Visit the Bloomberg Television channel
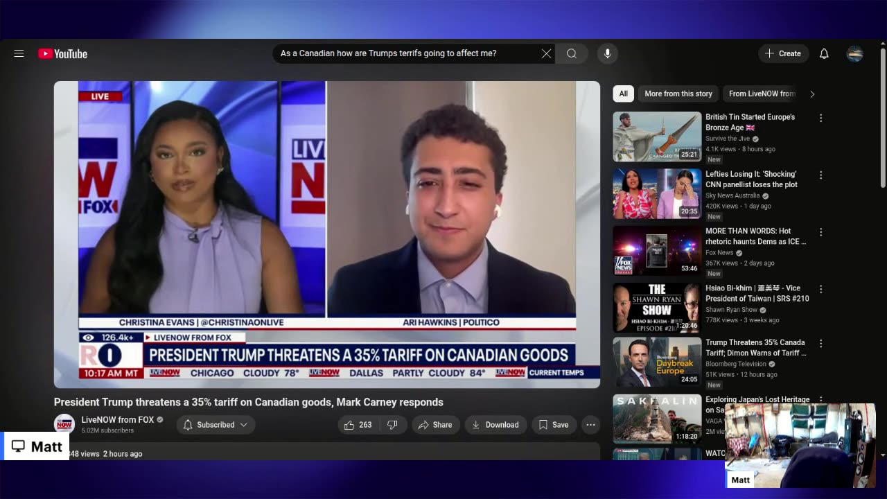Screen dimensions: 887x499 tap(736, 364)
